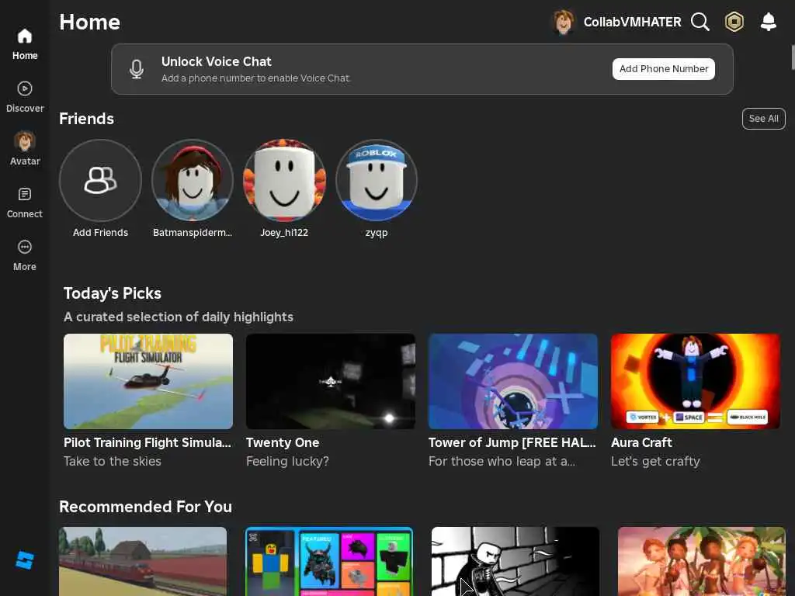Open Twenty One game thumbnail
This screenshot has width=795, height=596.
(331, 381)
